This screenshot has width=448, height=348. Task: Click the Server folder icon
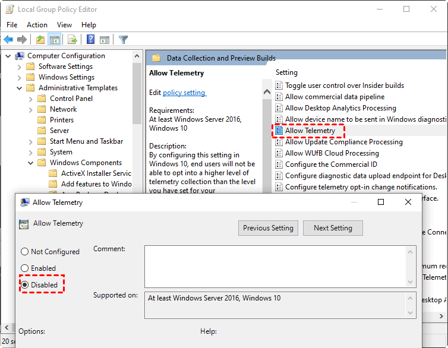42,131
